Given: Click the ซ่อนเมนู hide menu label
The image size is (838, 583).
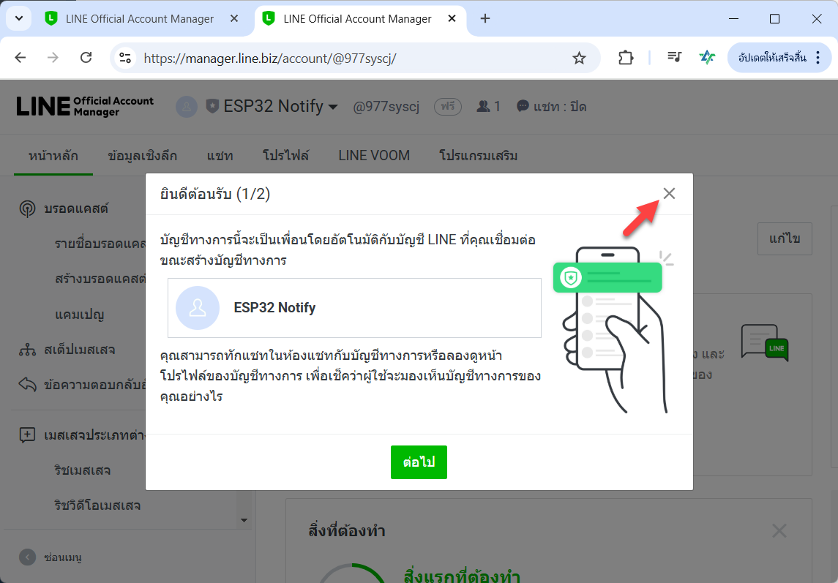Looking at the screenshot, I should [x=62, y=557].
